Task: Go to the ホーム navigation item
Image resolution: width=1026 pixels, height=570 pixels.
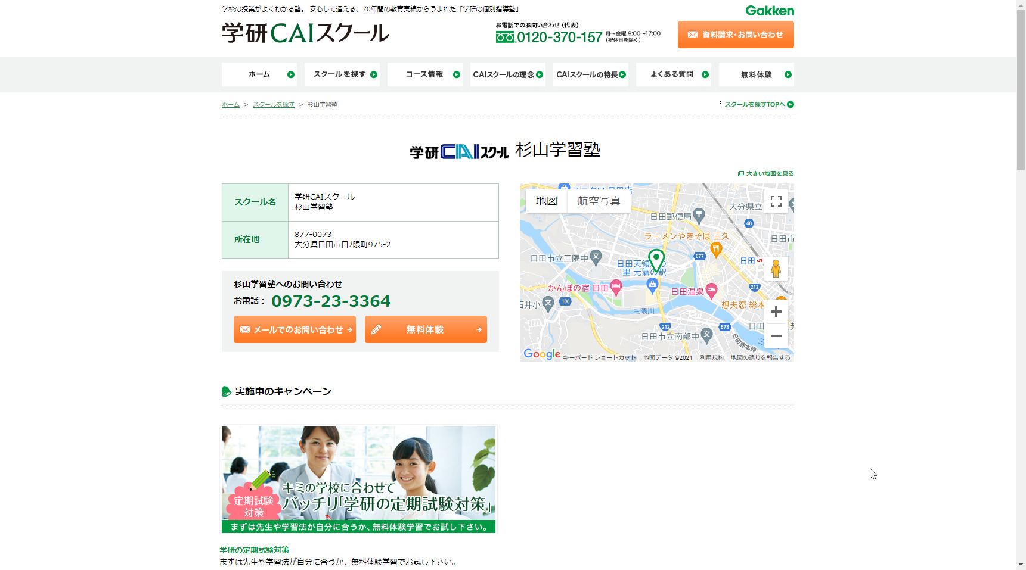Action: [x=259, y=74]
